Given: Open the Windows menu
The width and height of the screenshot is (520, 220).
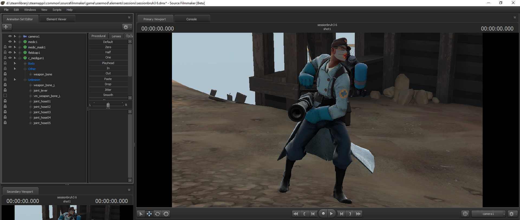Looking at the screenshot, I should click(x=30, y=10).
